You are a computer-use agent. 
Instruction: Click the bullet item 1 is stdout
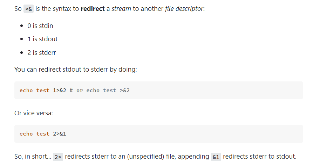tap(42, 39)
